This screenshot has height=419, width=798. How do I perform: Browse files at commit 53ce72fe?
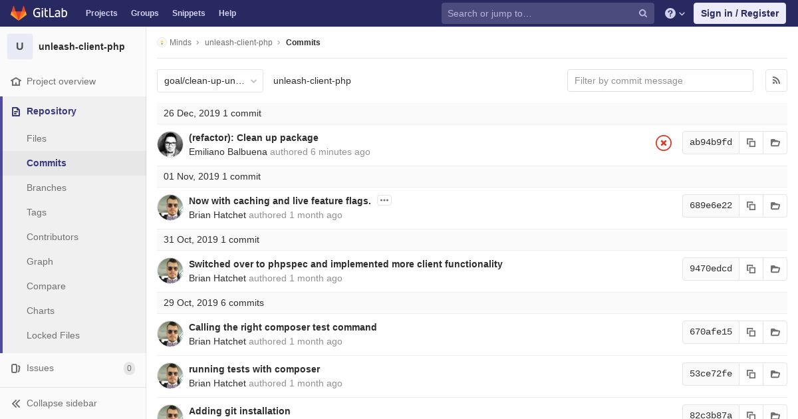775,374
